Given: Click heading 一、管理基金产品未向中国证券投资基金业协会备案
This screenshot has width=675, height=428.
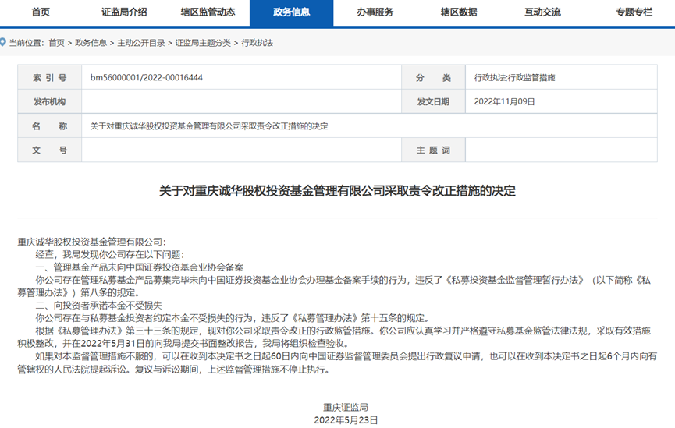Looking at the screenshot, I should pos(140,267).
